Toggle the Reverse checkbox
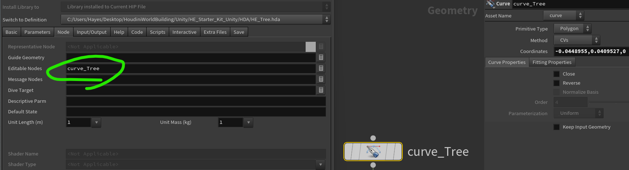 [557, 83]
